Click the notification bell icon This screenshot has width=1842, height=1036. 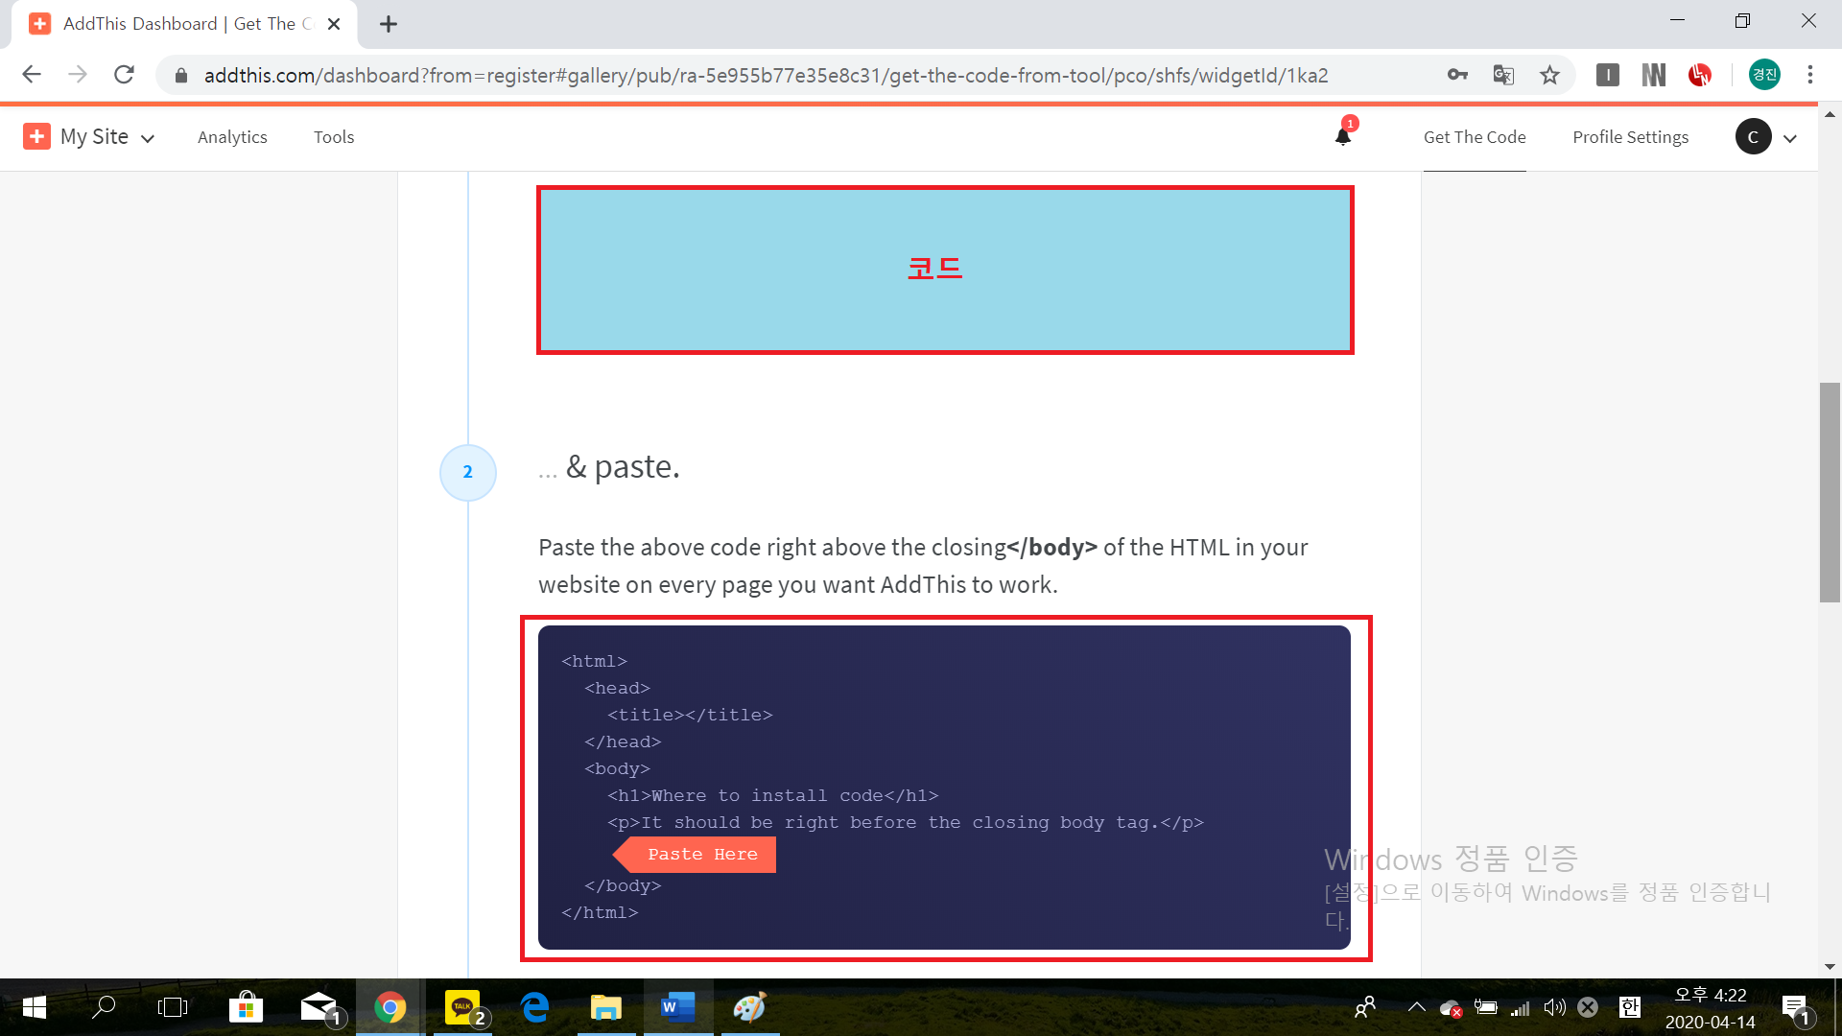click(x=1342, y=136)
